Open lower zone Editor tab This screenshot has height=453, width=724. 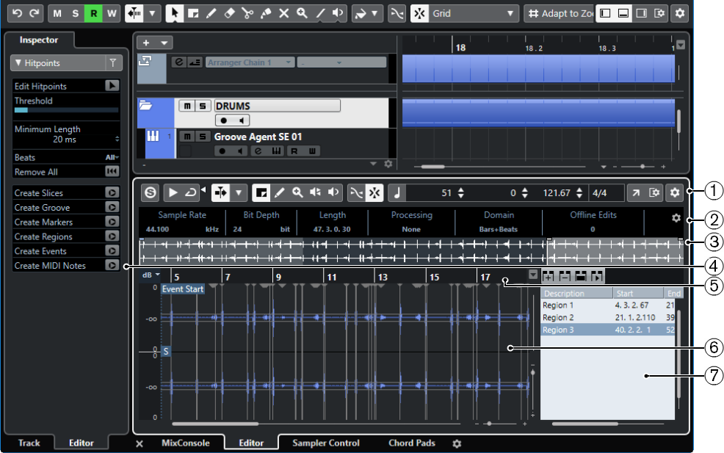251,443
